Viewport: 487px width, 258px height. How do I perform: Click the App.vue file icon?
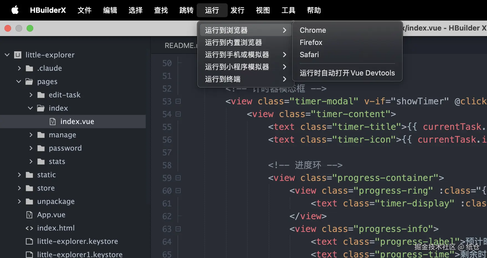[29, 215]
